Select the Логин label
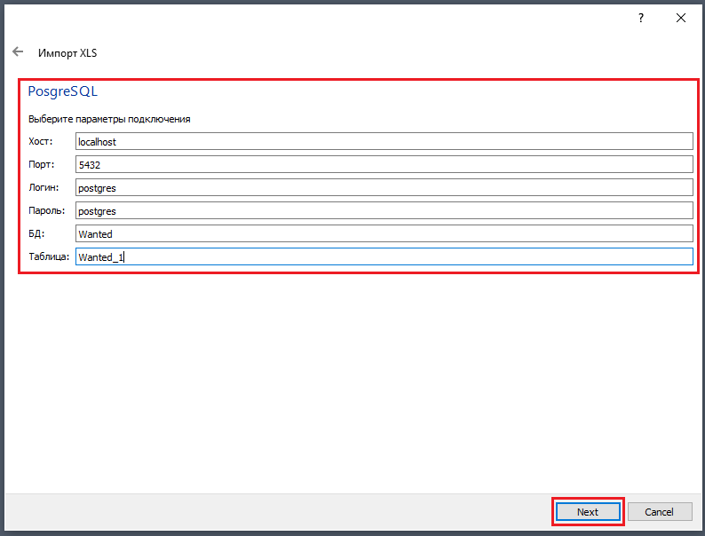Image resolution: width=705 pixels, height=536 pixels. click(x=44, y=187)
